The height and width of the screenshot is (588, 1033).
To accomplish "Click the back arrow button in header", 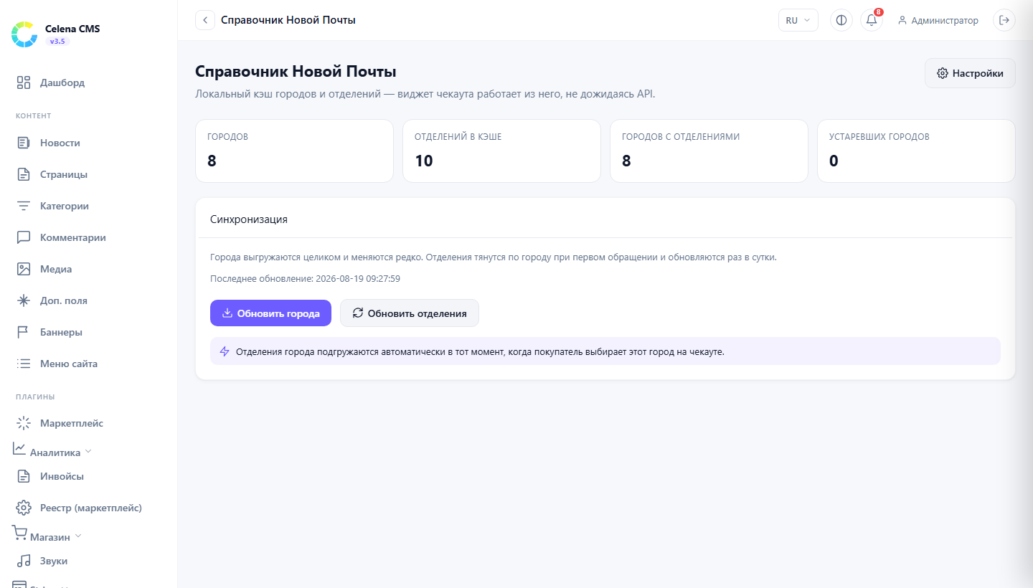I will click(205, 20).
